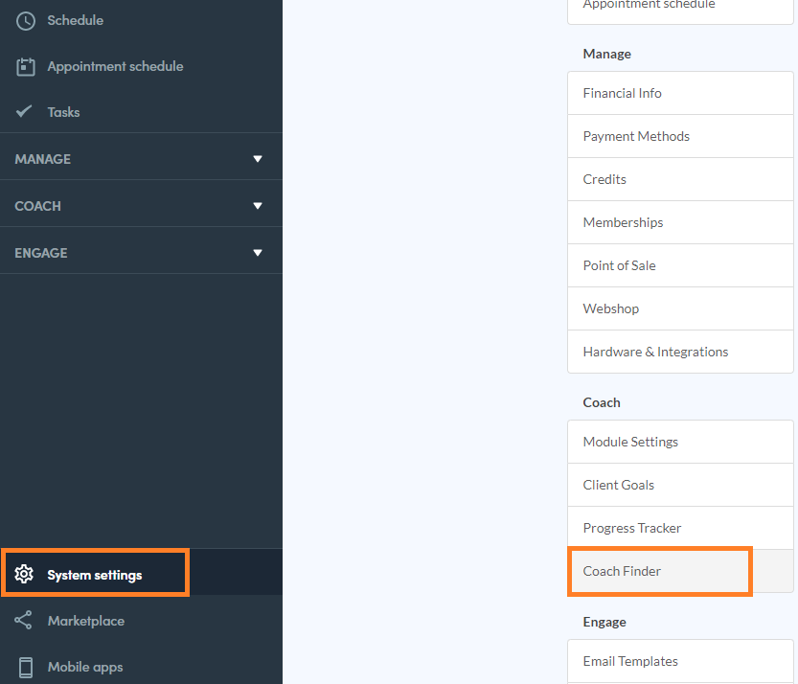Open Email Templates under Engage
The height and width of the screenshot is (684, 798).
(x=680, y=661)
